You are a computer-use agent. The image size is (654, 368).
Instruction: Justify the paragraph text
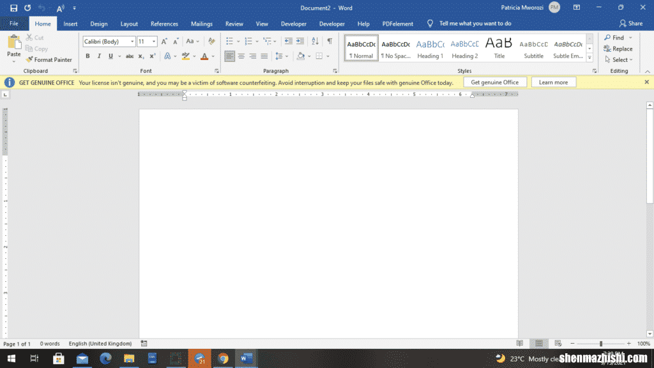[264, 56]
